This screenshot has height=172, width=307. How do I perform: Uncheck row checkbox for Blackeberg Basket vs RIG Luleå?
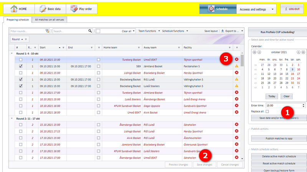(21, 79)
